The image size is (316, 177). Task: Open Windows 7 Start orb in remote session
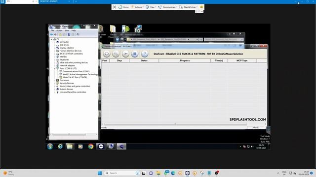50,147
